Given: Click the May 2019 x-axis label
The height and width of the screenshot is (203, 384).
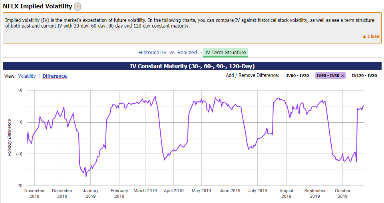Looking at the screenshot, I should pyautogui.click(x=201, y=191).
